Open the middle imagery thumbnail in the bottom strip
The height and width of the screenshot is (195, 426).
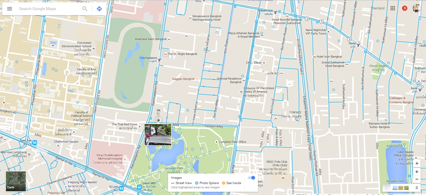click(x=401, y=188)
